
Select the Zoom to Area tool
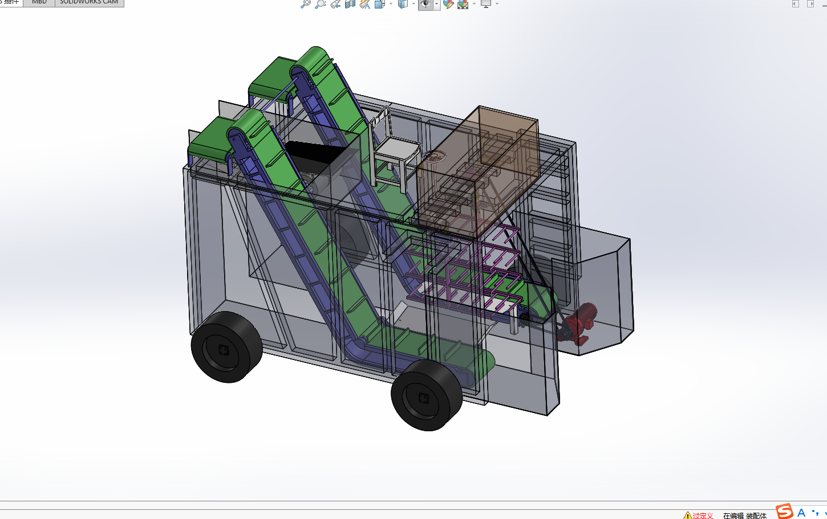[321, 4]
